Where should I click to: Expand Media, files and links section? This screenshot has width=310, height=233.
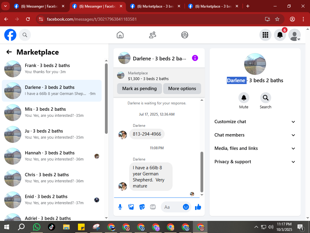(x=255, y=148)
